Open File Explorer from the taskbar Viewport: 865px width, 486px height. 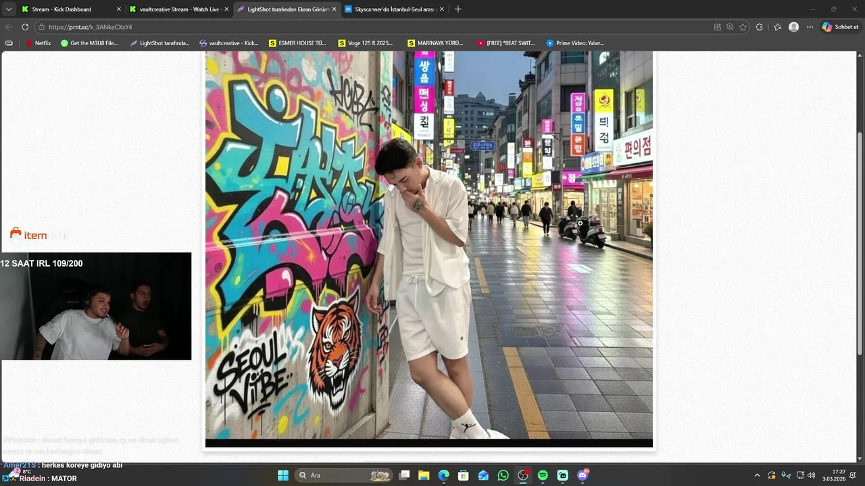pos(424,475)
